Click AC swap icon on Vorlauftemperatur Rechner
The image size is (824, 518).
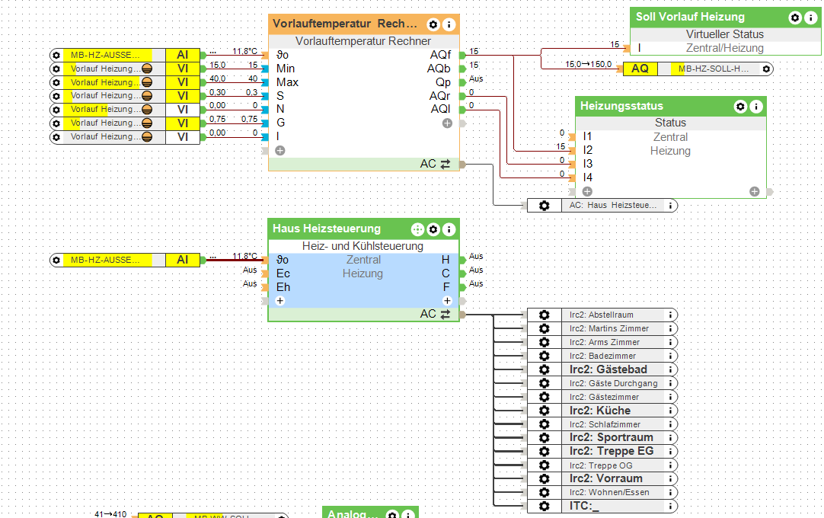point(445,164)
